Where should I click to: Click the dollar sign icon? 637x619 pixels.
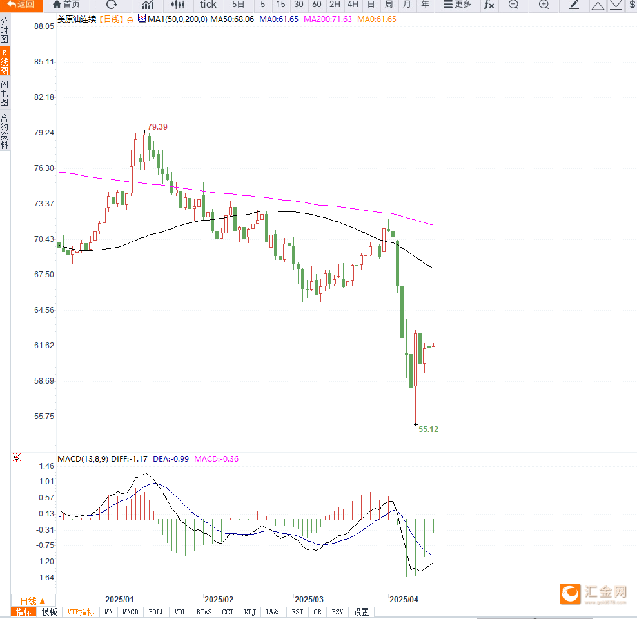coord(632,5)
